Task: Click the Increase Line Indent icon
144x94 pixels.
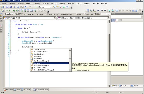Action: pos(105,11)
